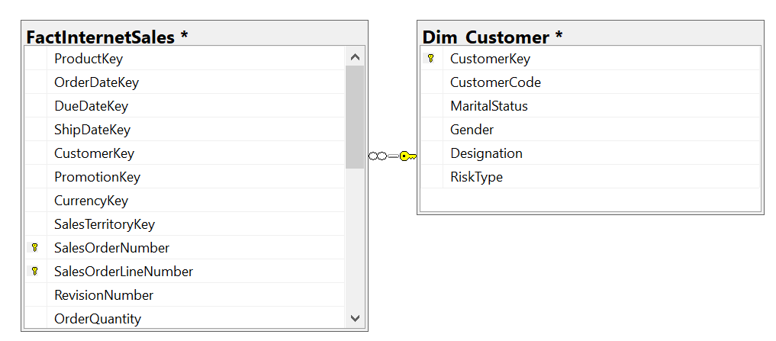Select the CustomerCode column in Dim Customer
This screenshot has height=341, width=776.
(x=495, y=82)
